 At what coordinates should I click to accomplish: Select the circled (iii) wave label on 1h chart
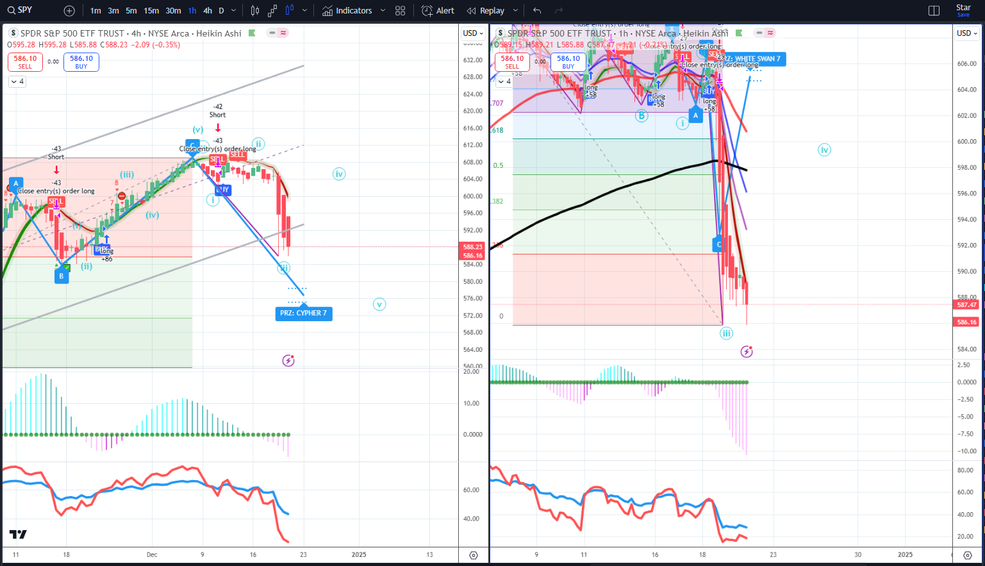tap(726, 333)
